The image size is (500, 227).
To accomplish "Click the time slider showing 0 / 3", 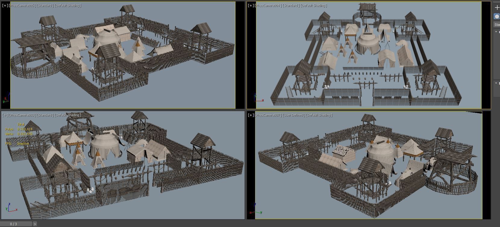I will point(16,224).
